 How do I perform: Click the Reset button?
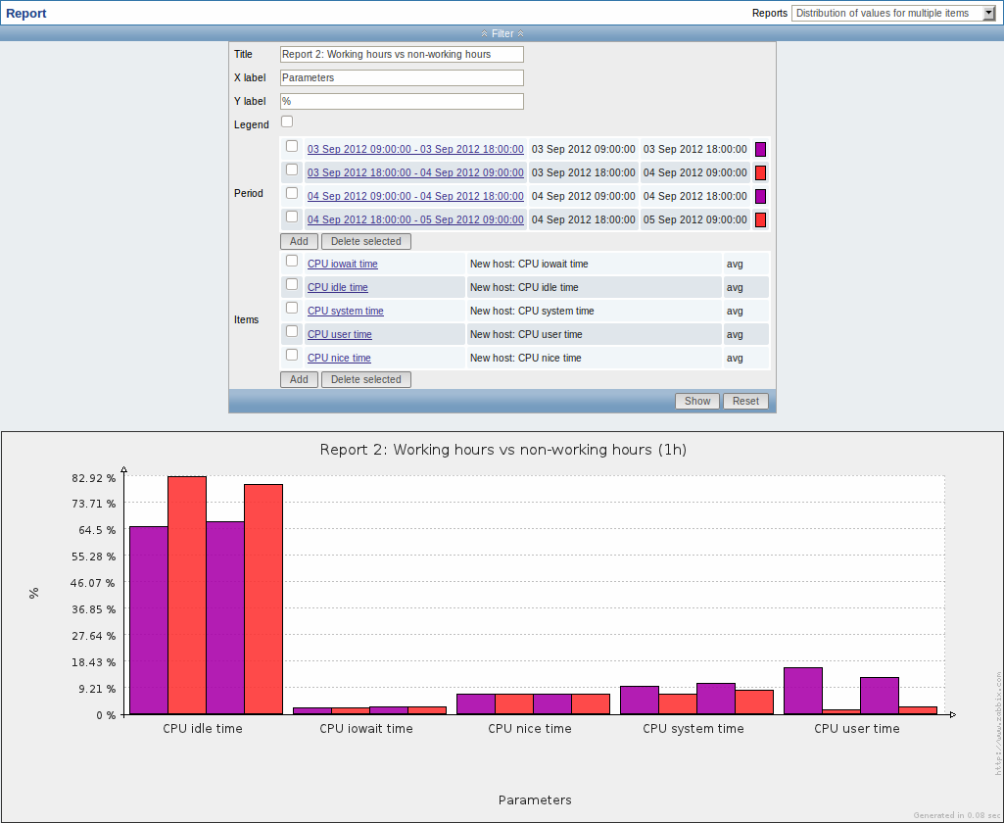[746, 401]
